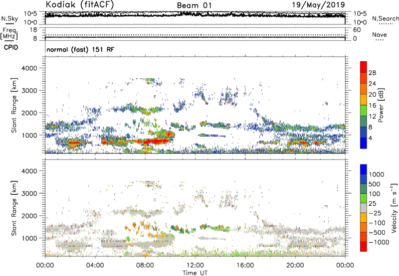
Task: Click the "20" tick on the Power color bar
Action: click(x=372, y=95)
